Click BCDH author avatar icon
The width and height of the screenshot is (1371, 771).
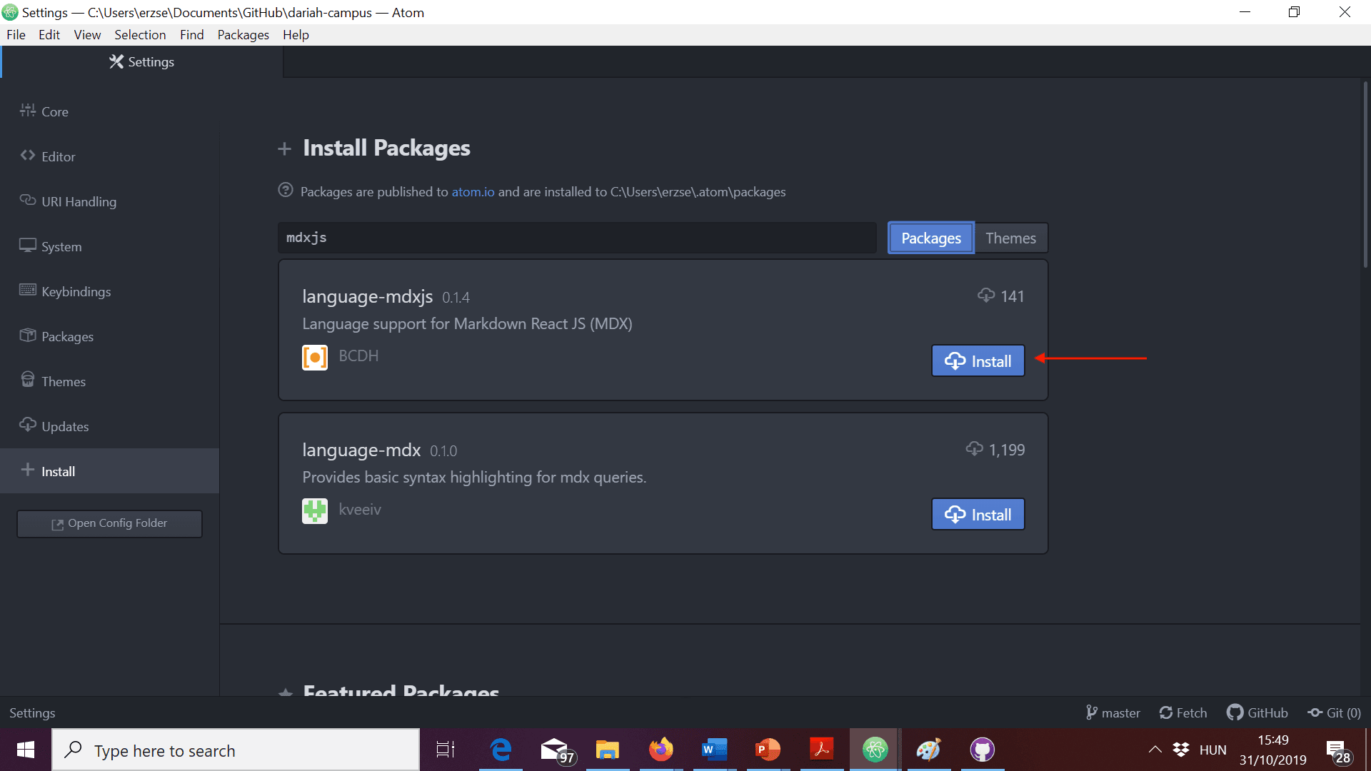point(315,357)
